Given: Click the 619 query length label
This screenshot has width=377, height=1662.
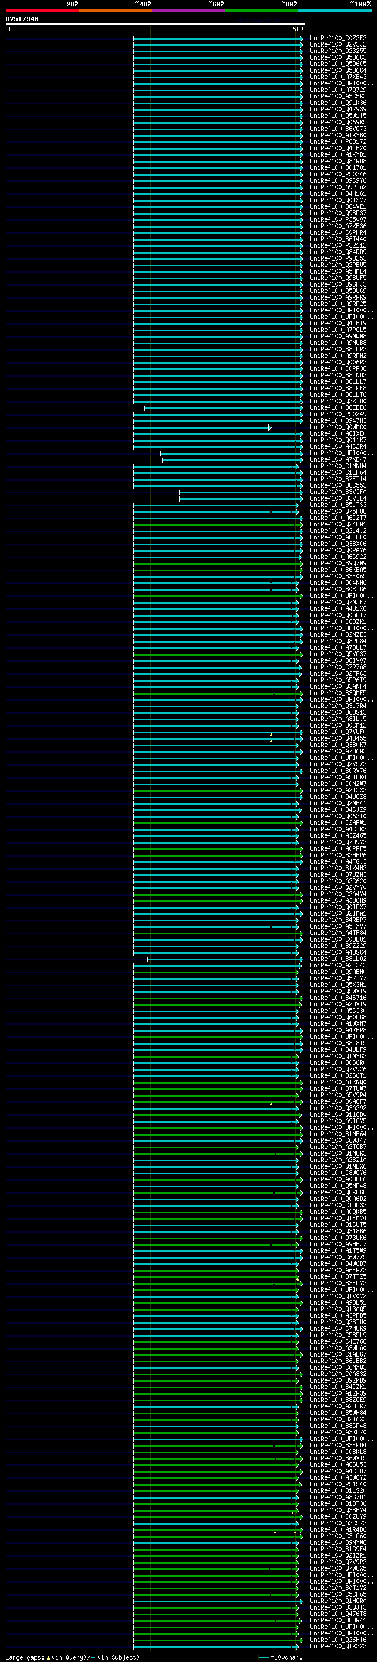Looking at the screenshot, I should [297, 29].
